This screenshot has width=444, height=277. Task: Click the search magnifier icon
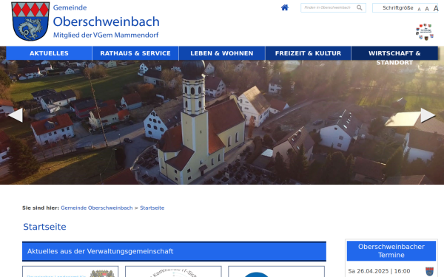[360, 7]
